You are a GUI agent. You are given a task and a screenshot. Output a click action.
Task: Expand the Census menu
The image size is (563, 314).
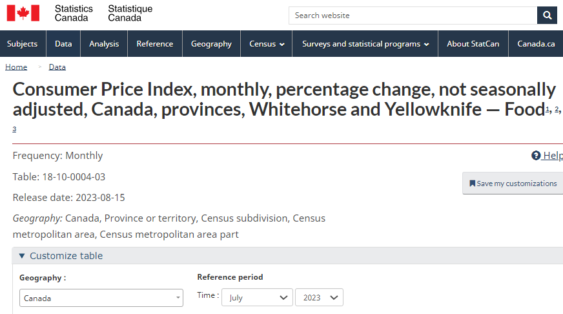[x=267, y=44]
